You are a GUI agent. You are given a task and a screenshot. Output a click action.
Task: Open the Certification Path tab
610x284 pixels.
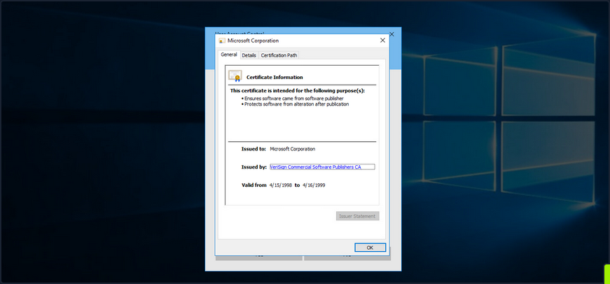279,55
